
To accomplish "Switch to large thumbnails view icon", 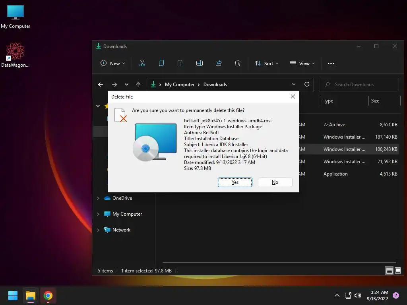I will [398, 271].
